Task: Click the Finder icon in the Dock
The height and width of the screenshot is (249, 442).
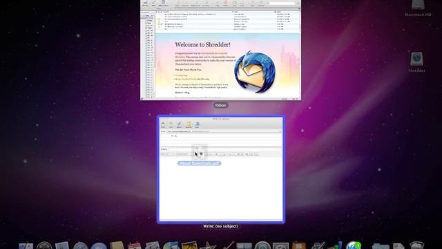Action: pyautogui.click(x=26, y=246)
